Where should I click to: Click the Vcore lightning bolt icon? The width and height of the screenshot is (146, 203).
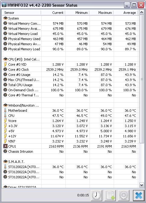(x=5, y=121)
